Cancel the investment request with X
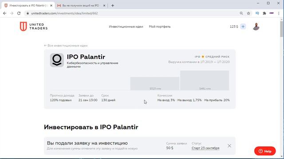 (x=229, y=146)
